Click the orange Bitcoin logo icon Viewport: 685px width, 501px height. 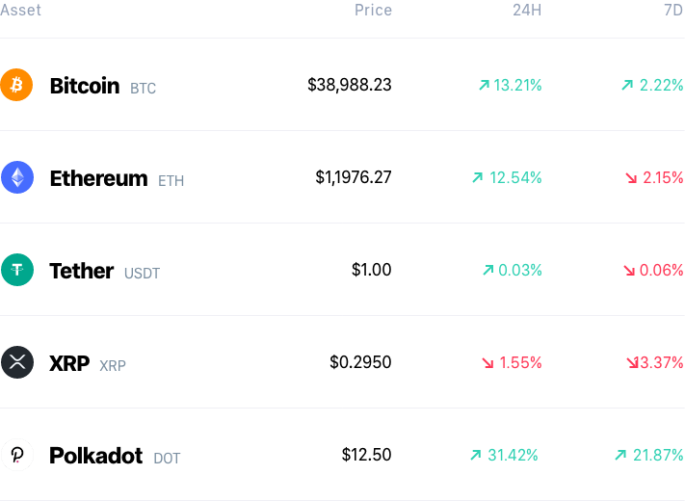[x=16, y=85]
